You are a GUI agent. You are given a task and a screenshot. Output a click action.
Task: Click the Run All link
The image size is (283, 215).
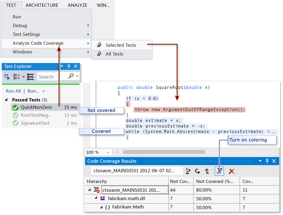(x=13, y=91)
